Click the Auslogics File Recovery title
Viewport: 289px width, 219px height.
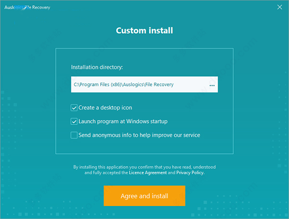27,7
